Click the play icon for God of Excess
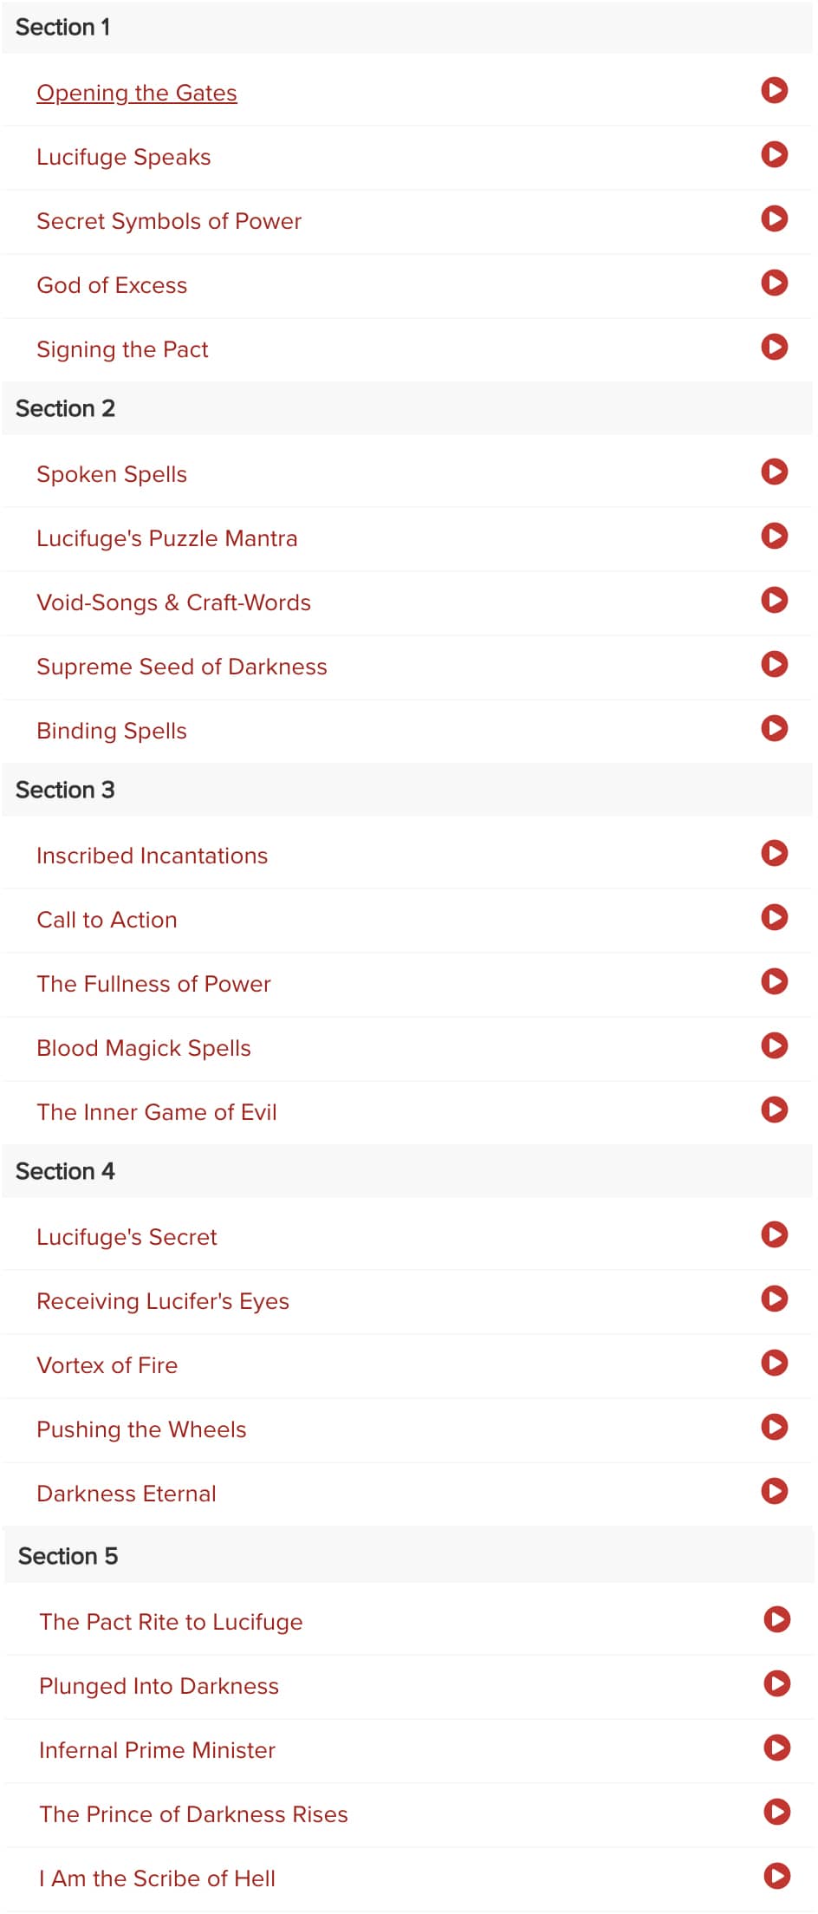 tap(774, 283)
